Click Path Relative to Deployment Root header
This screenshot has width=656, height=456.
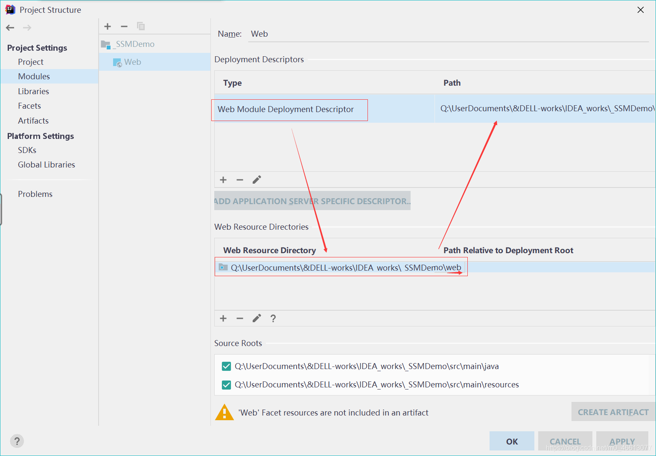[x=508, y=251]
